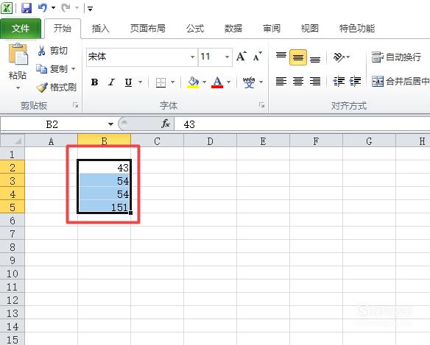Open the font size 11 dropdown

click(x=227, y=57)
